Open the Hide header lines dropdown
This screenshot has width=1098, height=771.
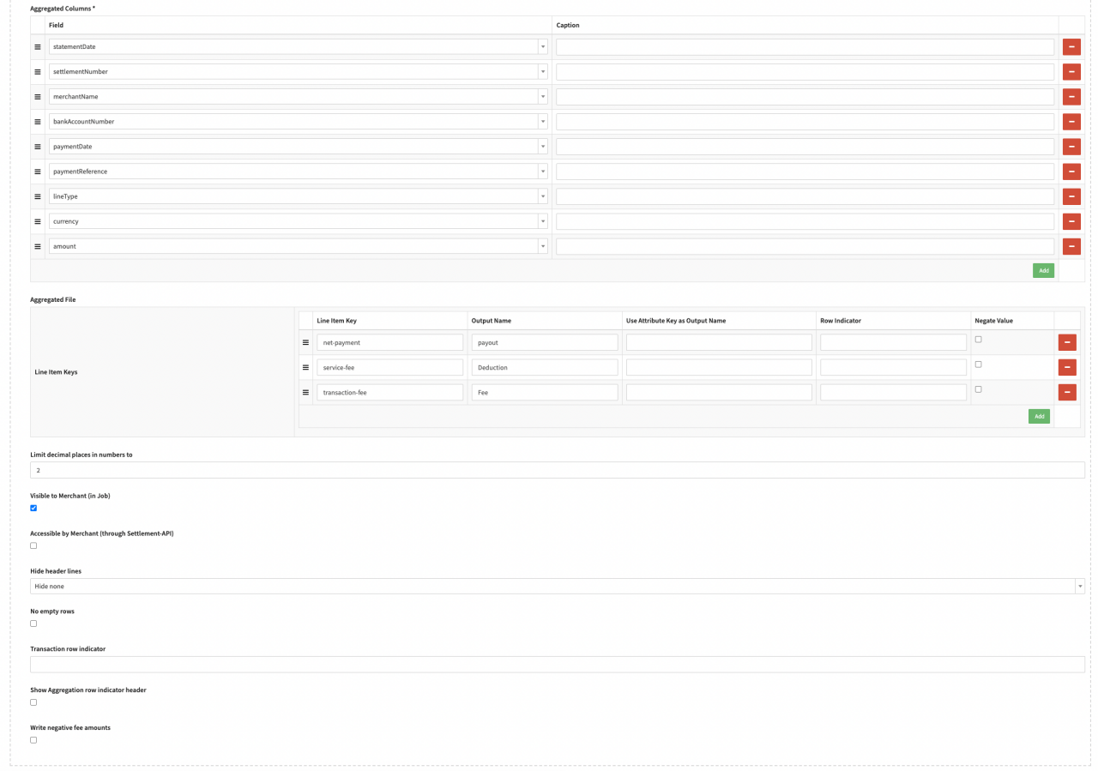557,587
